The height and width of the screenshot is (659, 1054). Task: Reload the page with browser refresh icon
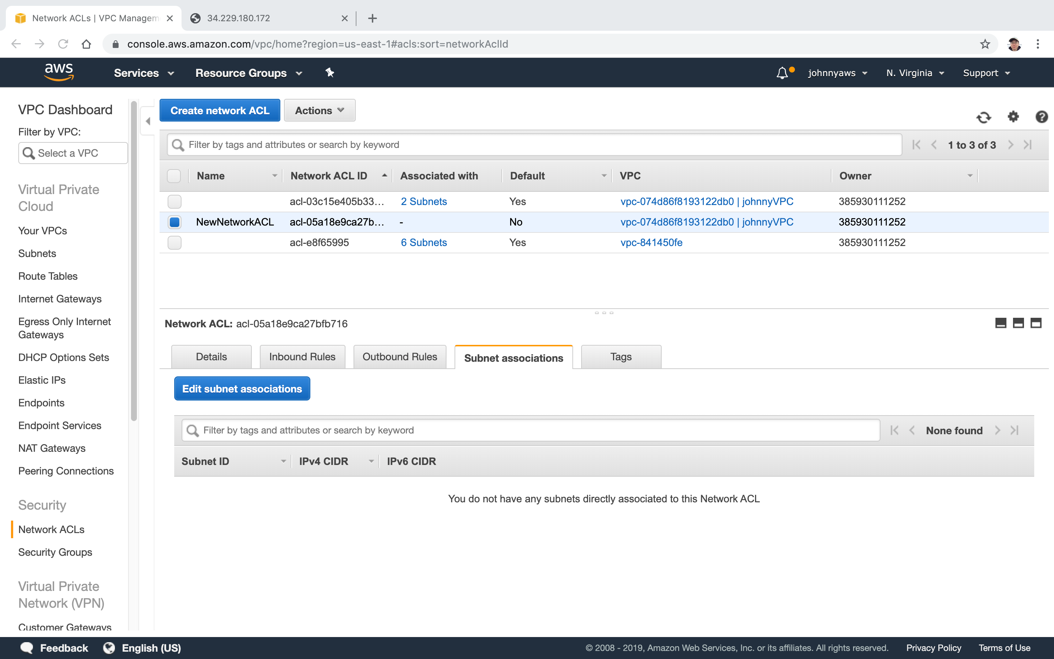coord(63,44)
